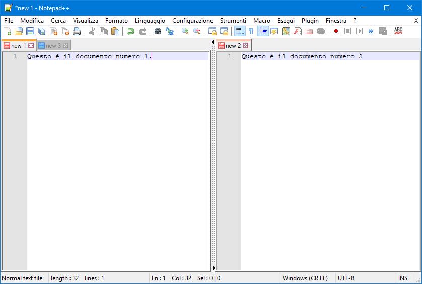
Task: Zoom out using the toolbar magnifier
Action: (x=197, y=31)
